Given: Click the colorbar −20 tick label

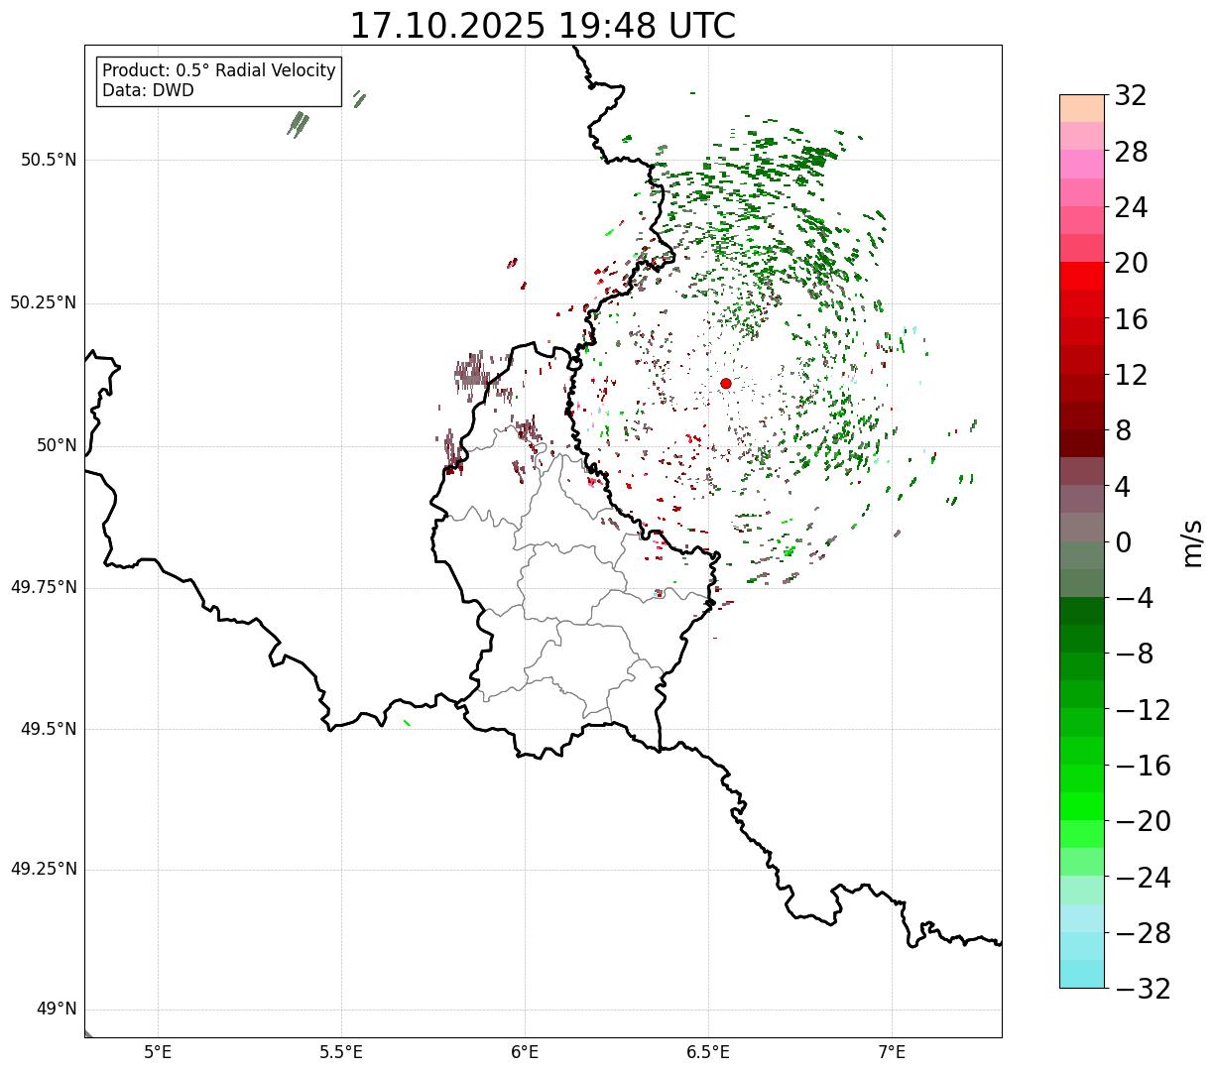Looking at the screenshot, I should click(x=1143, y=821).
